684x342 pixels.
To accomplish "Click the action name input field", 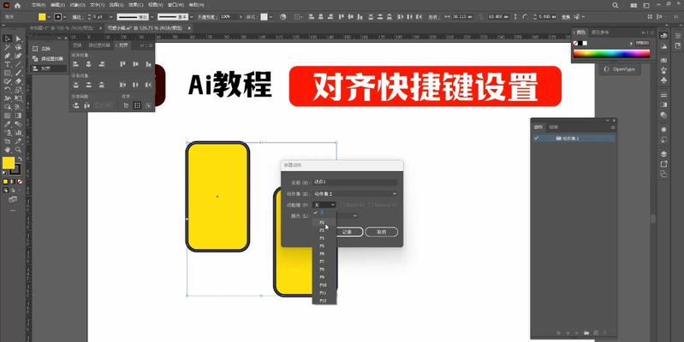I will [x=355, y=182].
